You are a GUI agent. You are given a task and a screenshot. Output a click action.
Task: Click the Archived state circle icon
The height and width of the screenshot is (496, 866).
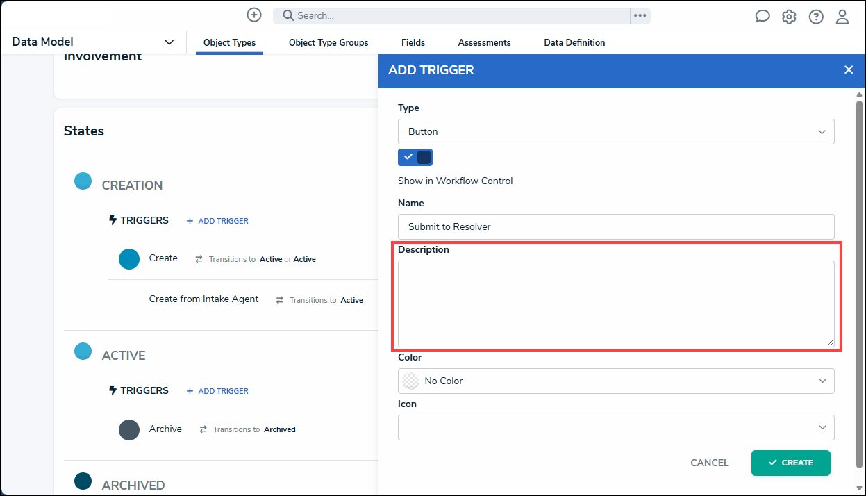(83, 481)
